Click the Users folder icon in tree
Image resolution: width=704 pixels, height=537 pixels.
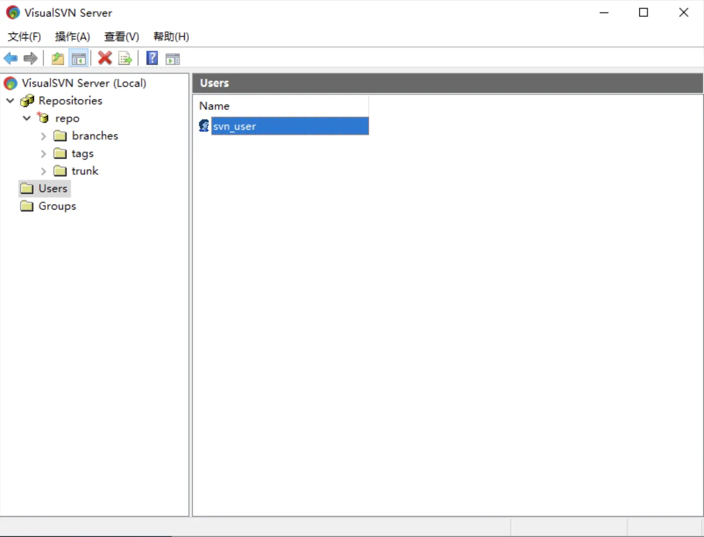coord(27,189)
